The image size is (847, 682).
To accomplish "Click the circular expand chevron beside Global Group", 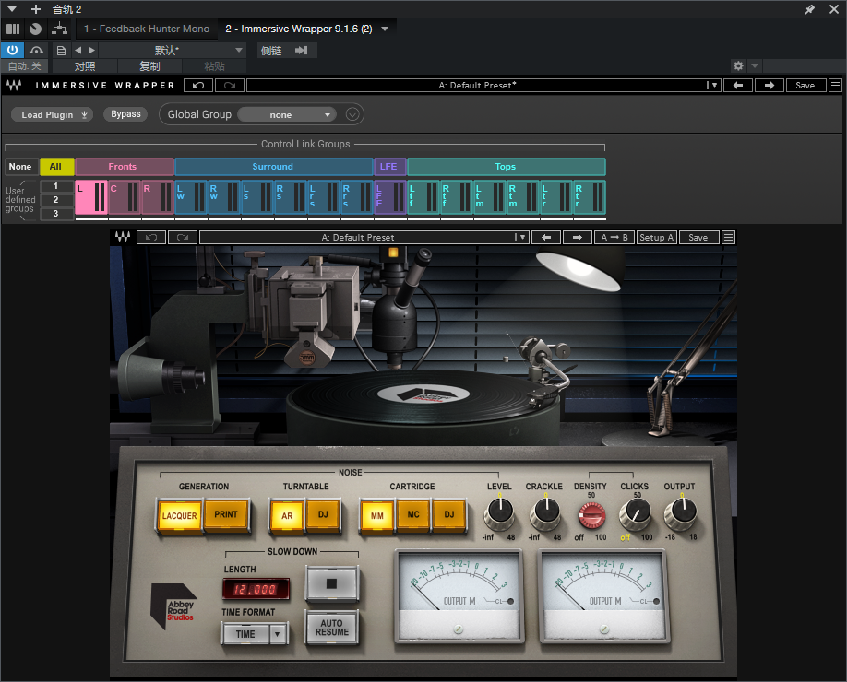I will coord(352,114).
